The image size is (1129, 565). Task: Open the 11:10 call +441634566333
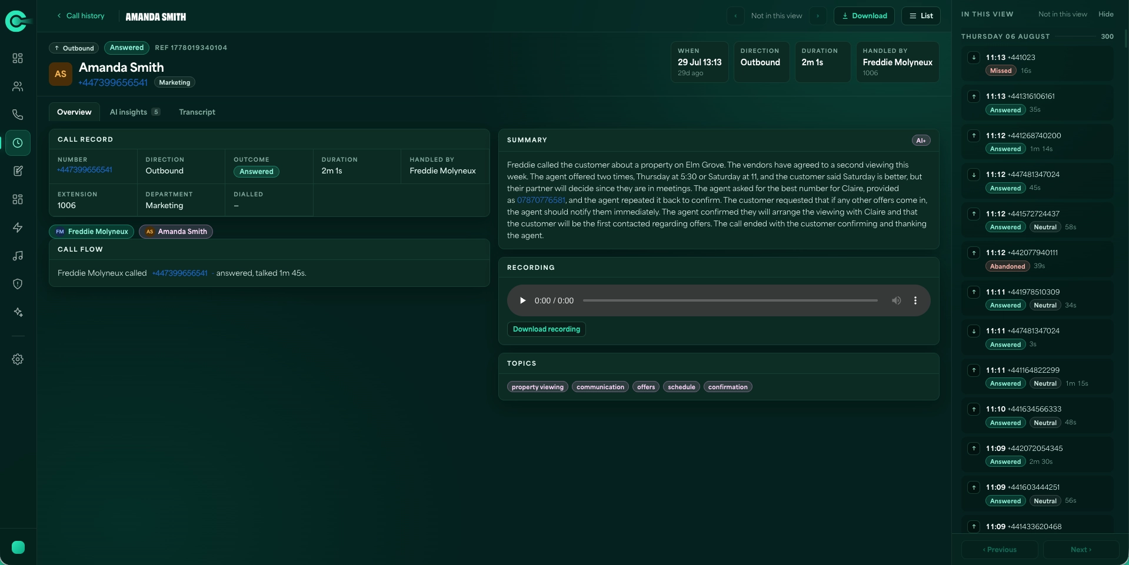coord(1038,416)
